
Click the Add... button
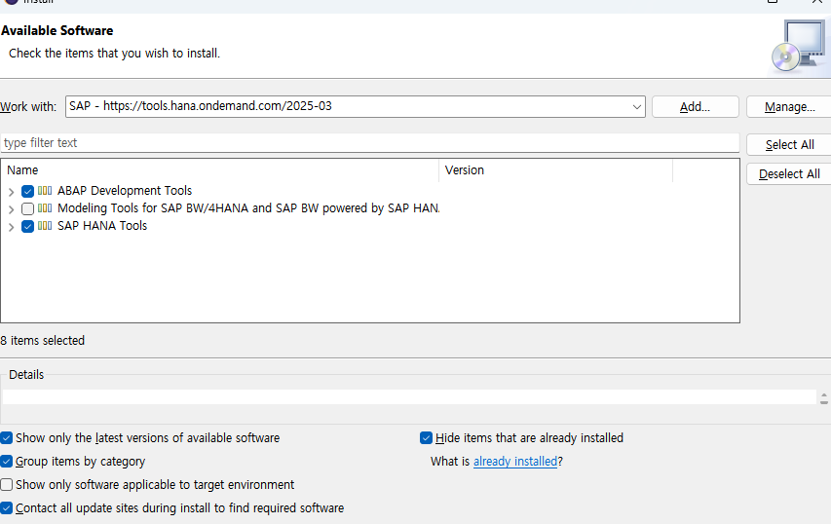click(695, 107)
